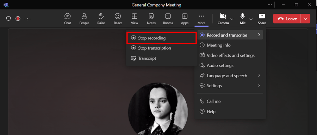Expand Record and transcribe submenu
Viewport: 317px width, 135px height.
[230, 35]
